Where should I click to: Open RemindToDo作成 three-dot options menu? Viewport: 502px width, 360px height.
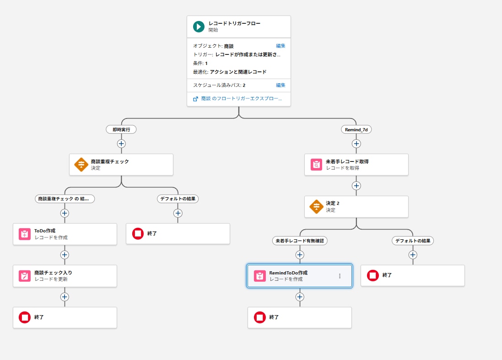340,276
